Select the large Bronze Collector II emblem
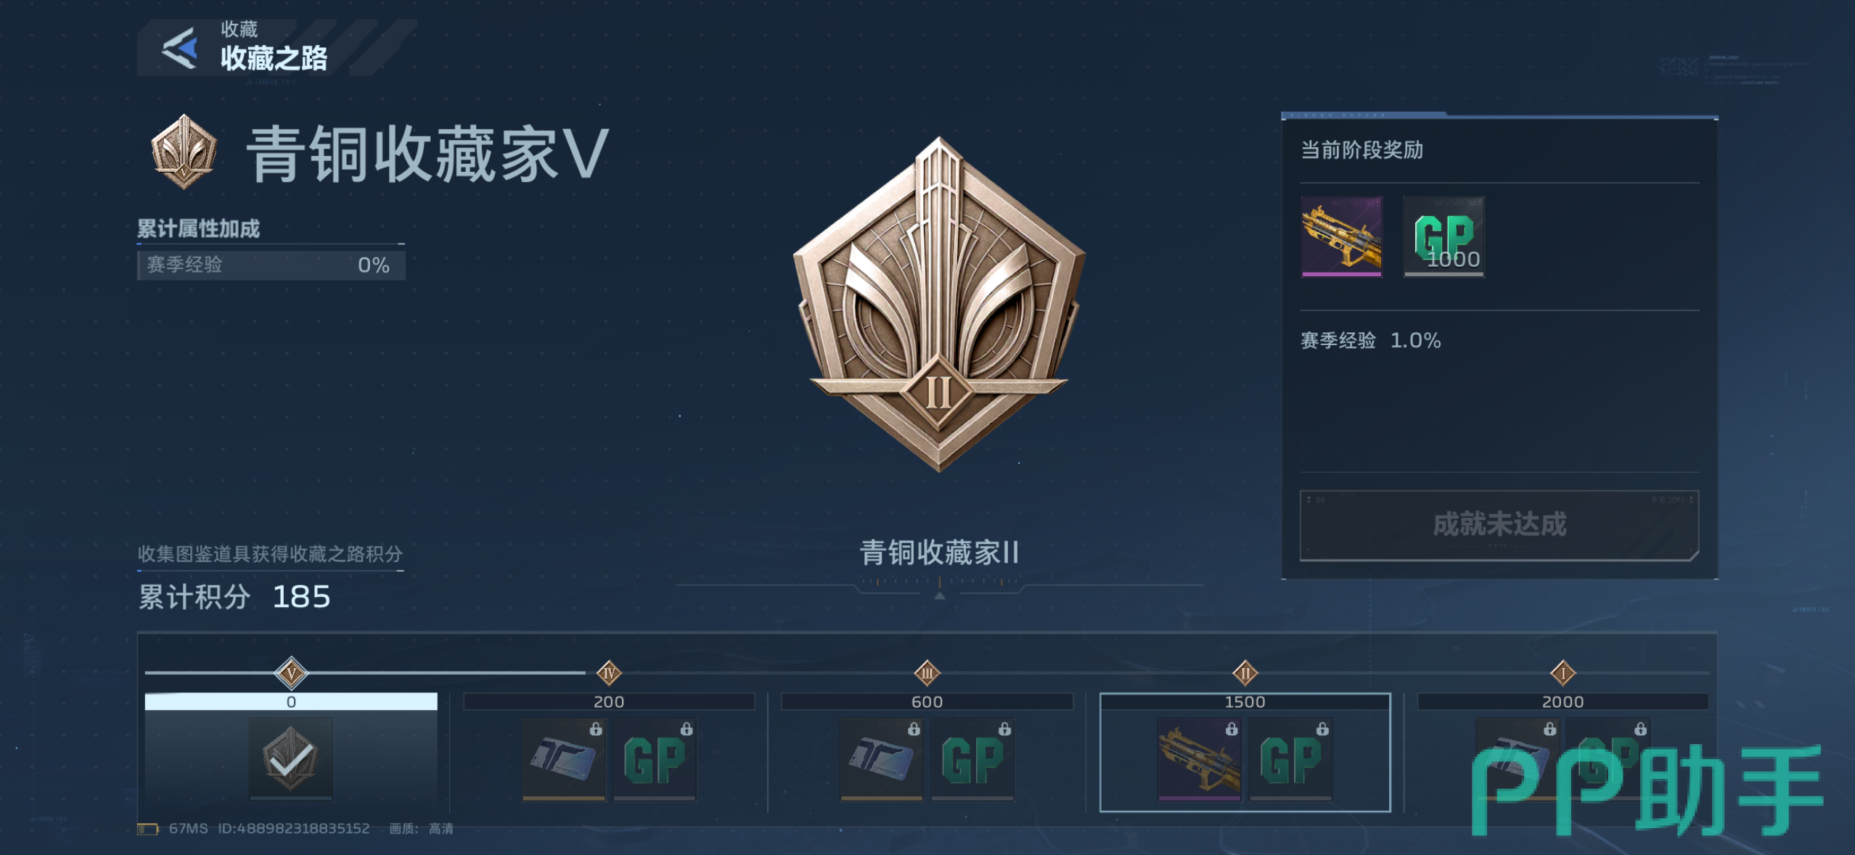Image resolution: width=1855 pixels, height=855 pixels. pos(939,305)
